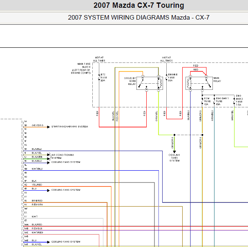Select the "MAIN FUSE BLOCK" label
The height and width of the screenshot is (247, 248).
pyautogui.click(x=81, y=68)
